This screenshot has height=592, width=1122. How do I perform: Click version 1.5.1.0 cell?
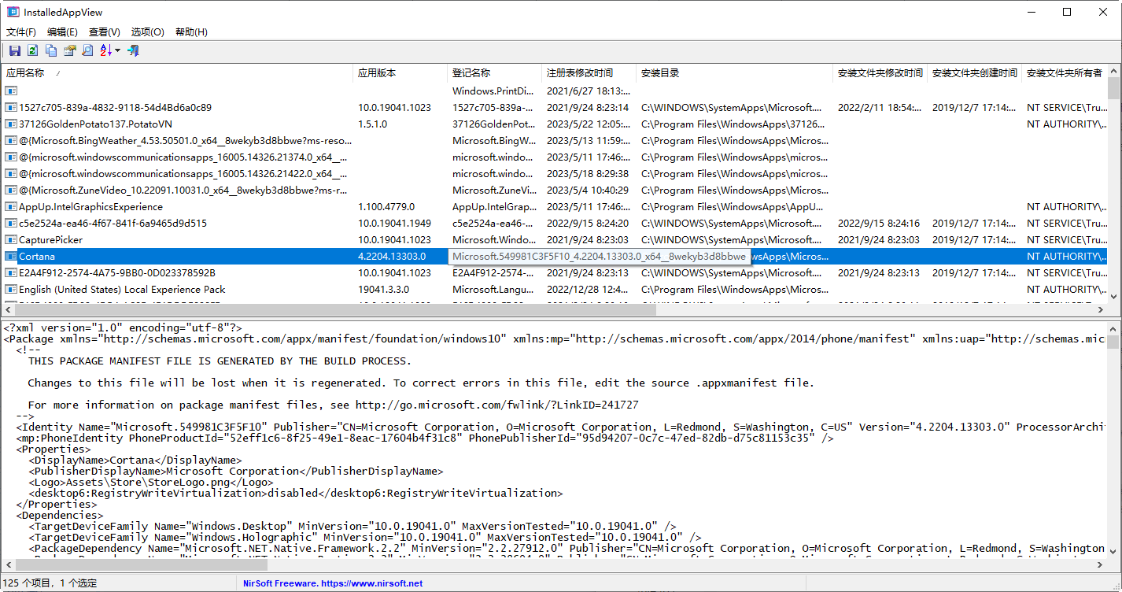372,124
